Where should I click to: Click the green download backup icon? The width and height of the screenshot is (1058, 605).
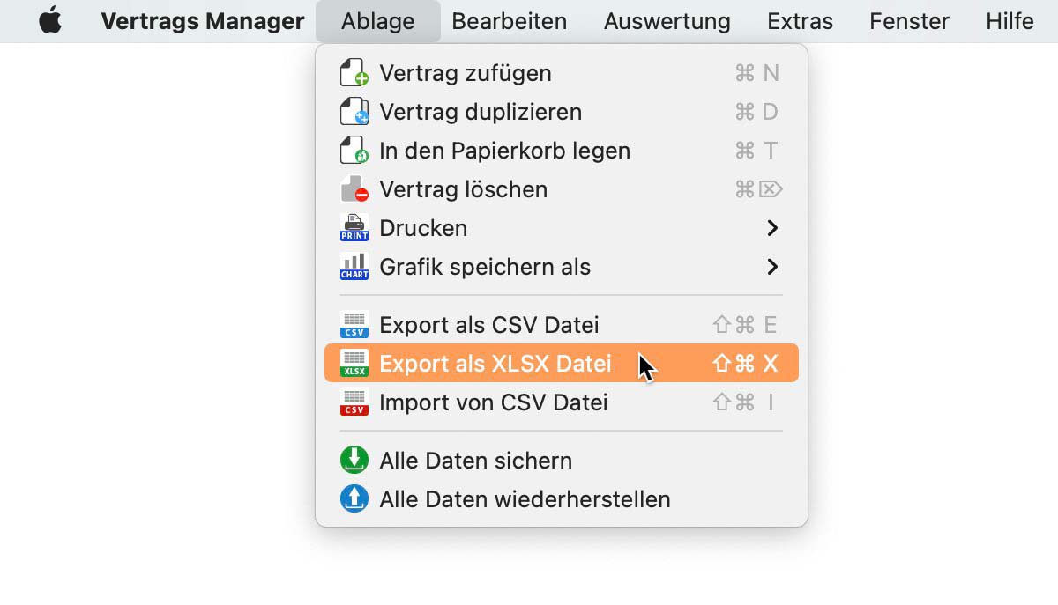[354, 461]
